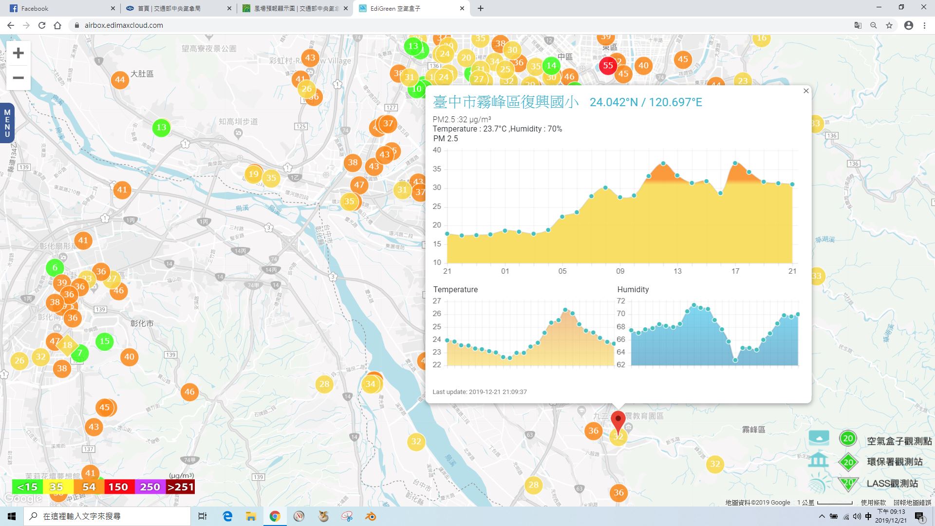Open Google Translate page option
This screenshot has width=935, height=526.
[x=858, y=25]
